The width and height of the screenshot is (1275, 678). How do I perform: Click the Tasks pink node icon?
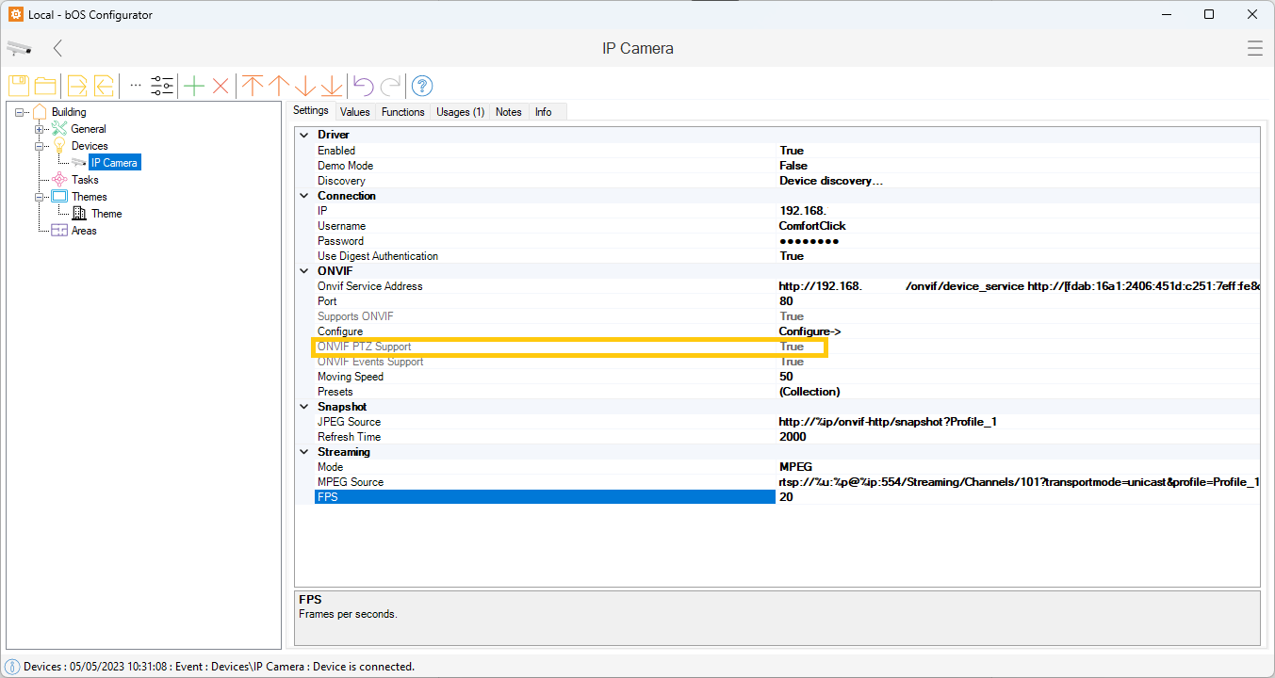pyautogui.click(x=60, y=180)
